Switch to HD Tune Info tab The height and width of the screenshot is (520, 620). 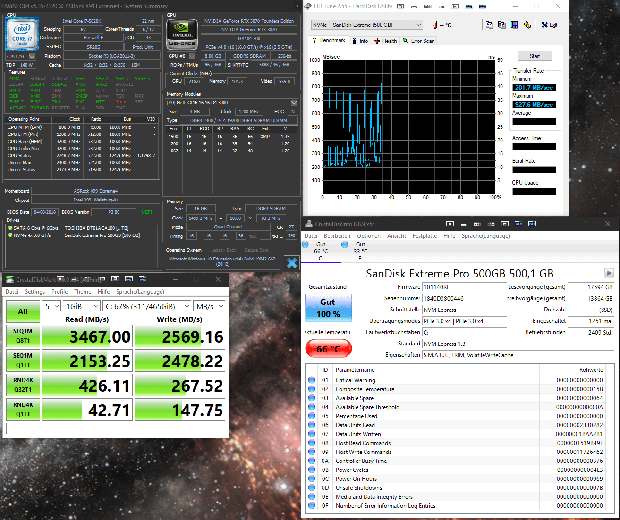[360, 41]
